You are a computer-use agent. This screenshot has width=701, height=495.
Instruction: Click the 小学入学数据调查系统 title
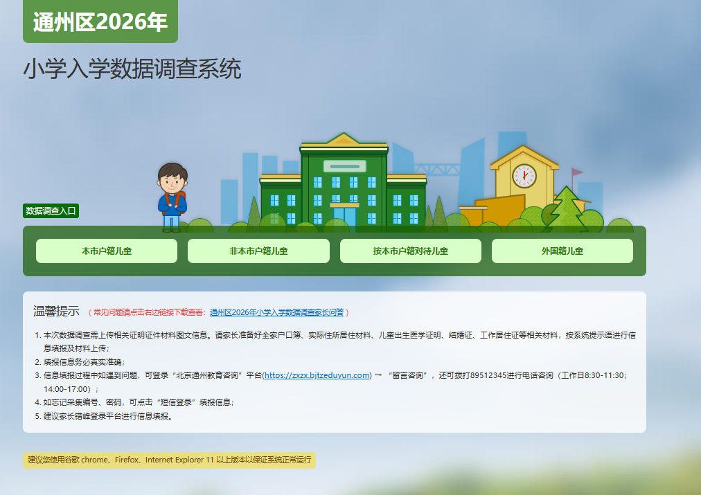pyautogui.click(x=132, y=69)
